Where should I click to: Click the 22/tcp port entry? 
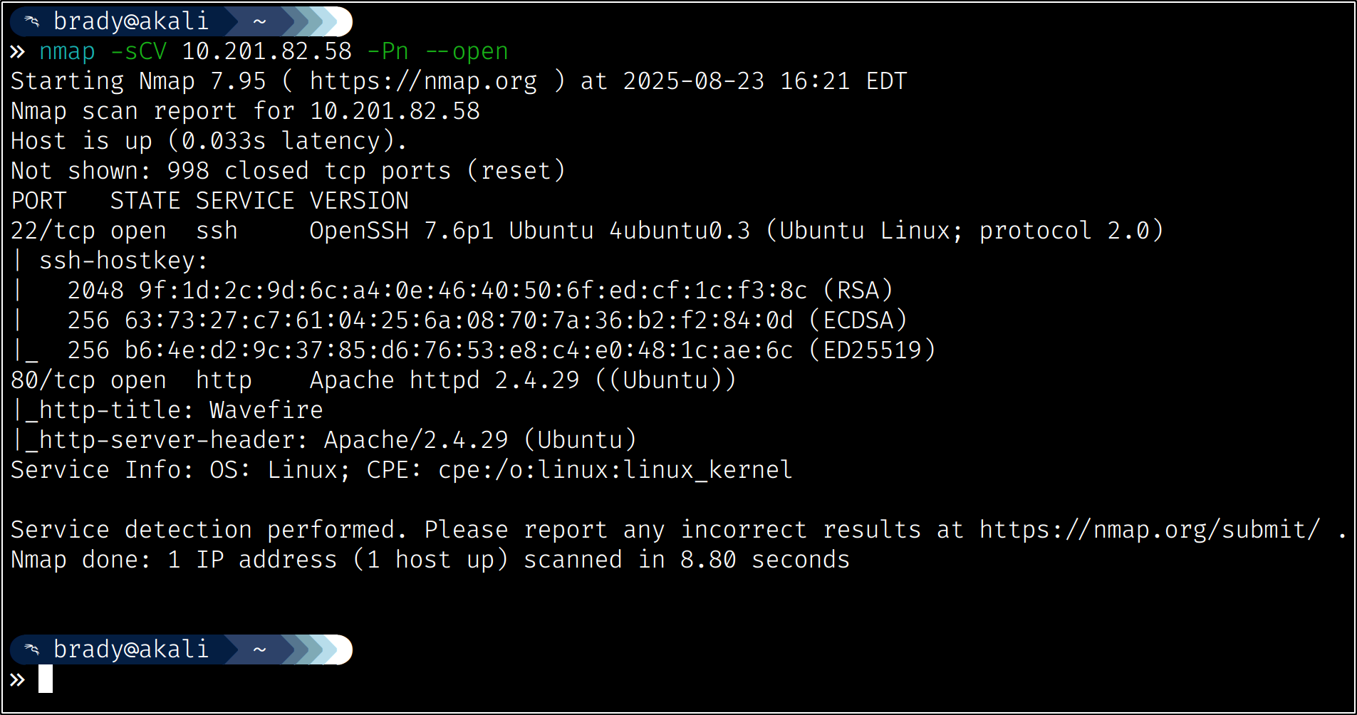click(53, 231)
